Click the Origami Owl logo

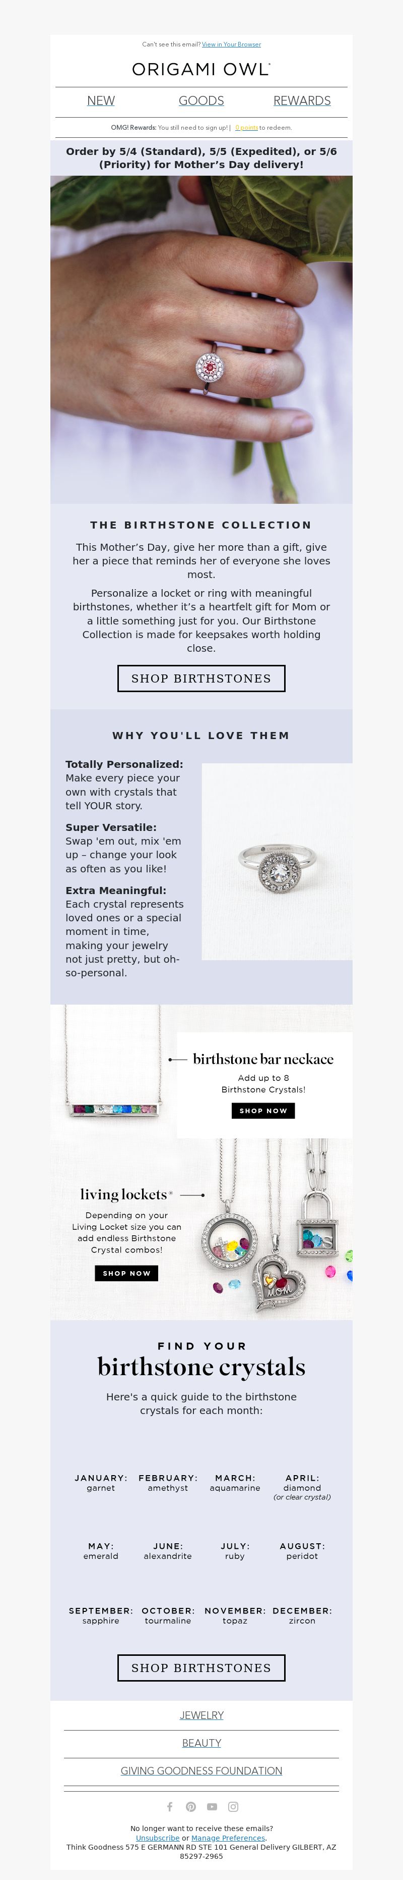[201, 69]
